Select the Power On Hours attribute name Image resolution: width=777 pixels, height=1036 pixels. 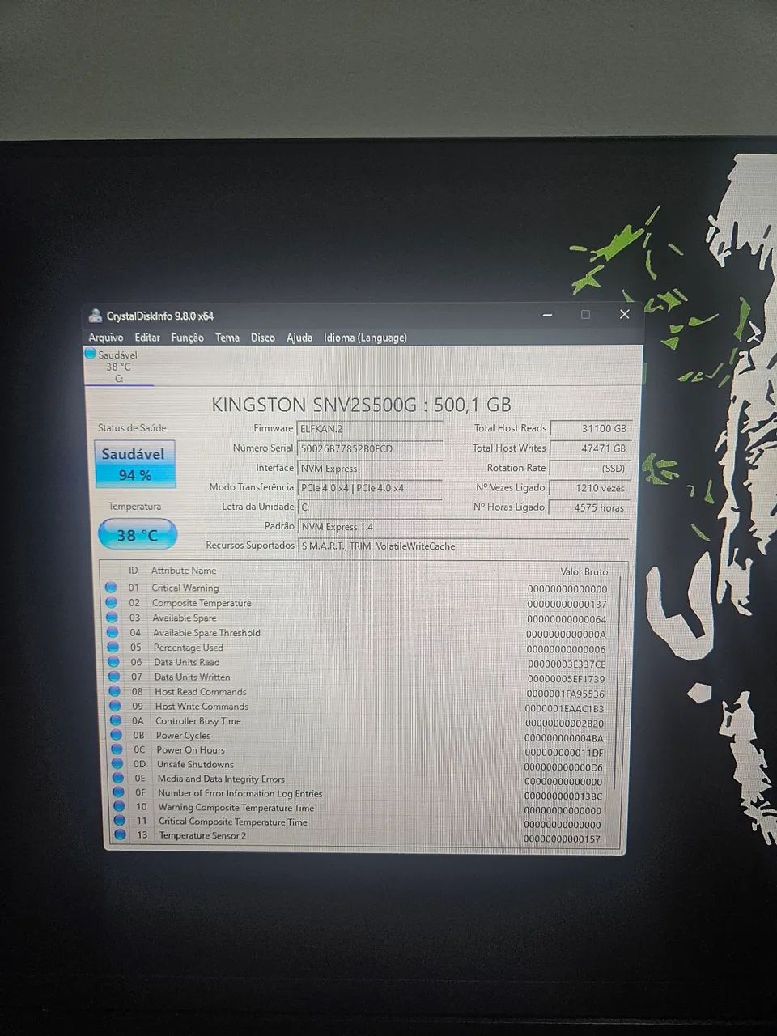191,749
